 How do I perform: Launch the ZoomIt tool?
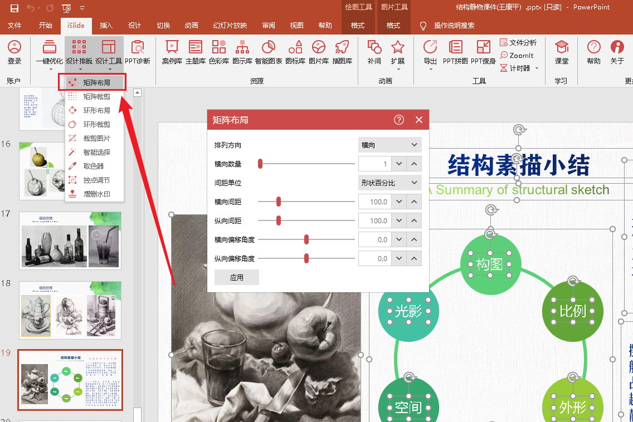[x=517, y=55]
